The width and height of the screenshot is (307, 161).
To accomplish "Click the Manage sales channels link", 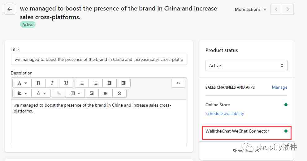I will tap(279, 87).
